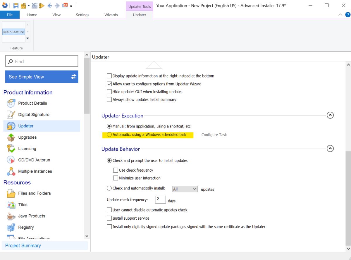Click the Registry cubes icon
Image resolution: width=351 pixels, height=260 pixels.
(11, 227)
